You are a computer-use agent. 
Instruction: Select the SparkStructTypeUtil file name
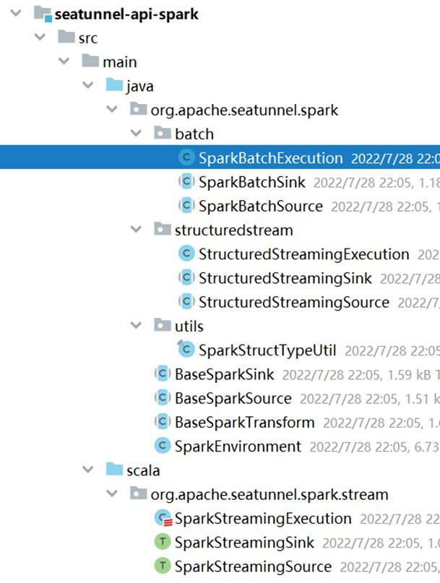coord(267,350)
